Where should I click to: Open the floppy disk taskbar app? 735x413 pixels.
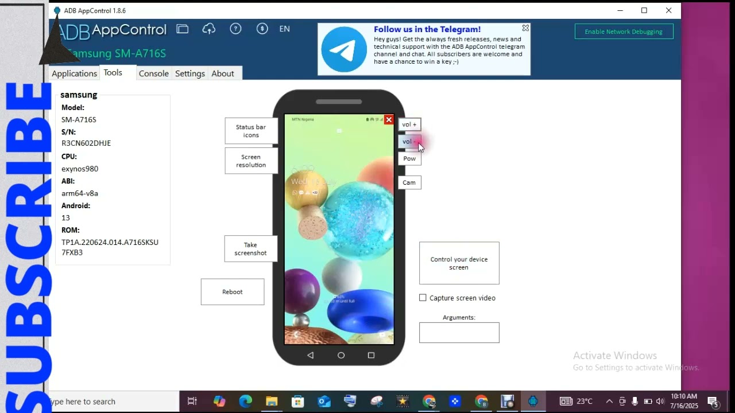(x=508, y=402)
